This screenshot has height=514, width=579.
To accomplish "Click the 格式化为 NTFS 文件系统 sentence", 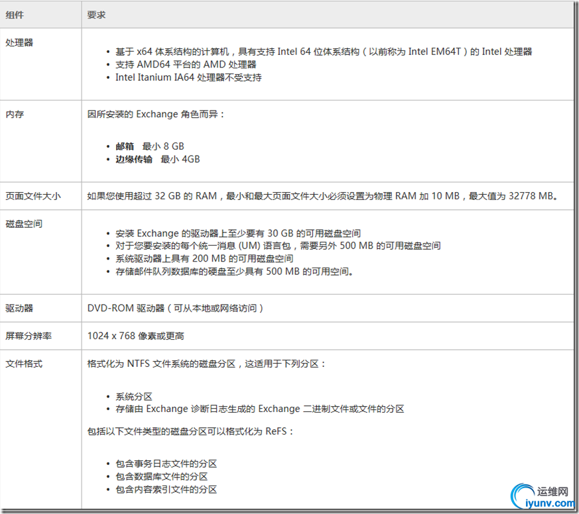I will coord(206,364).
